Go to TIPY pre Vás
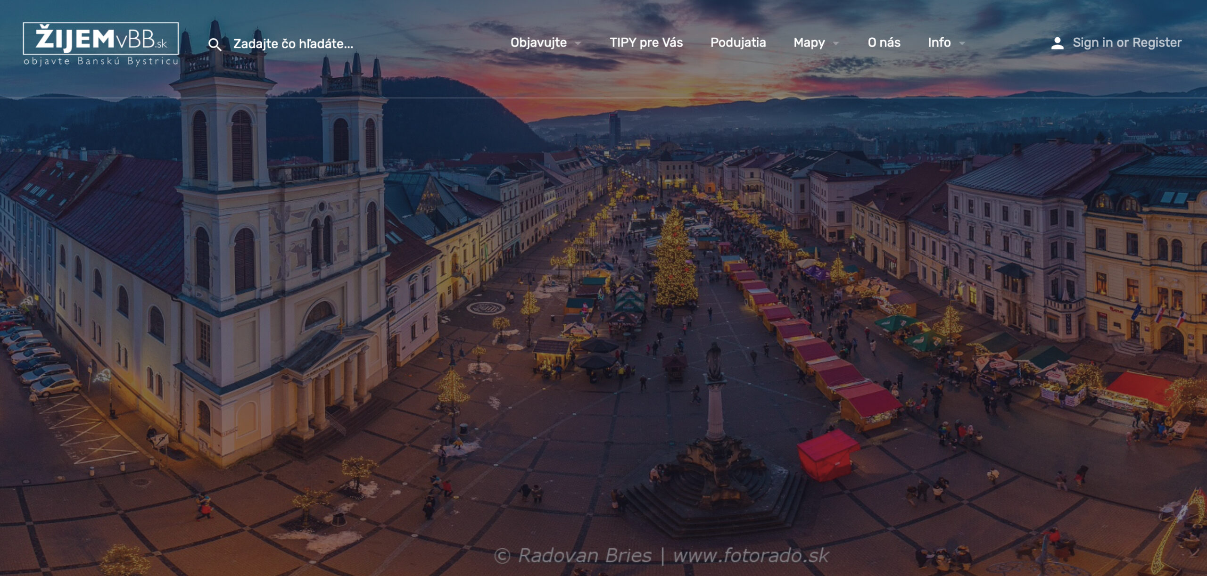 point(646,42)
